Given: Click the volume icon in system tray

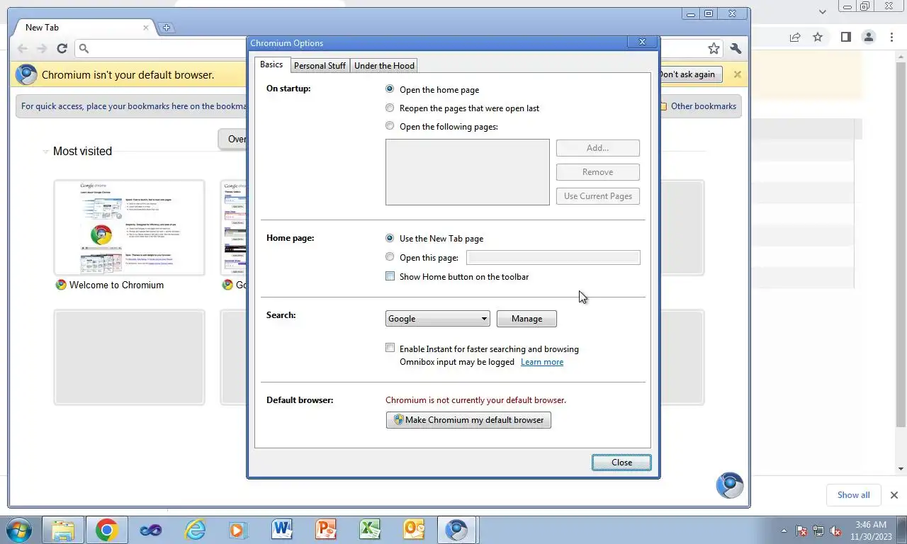Looking at the screenshot, I should [835, 531].
